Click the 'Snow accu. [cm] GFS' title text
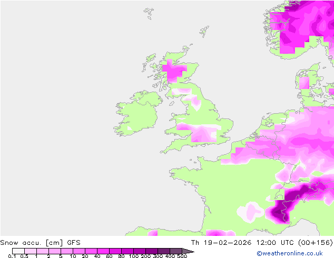Screen dimensions: 334x258 [x=40, y=243]
